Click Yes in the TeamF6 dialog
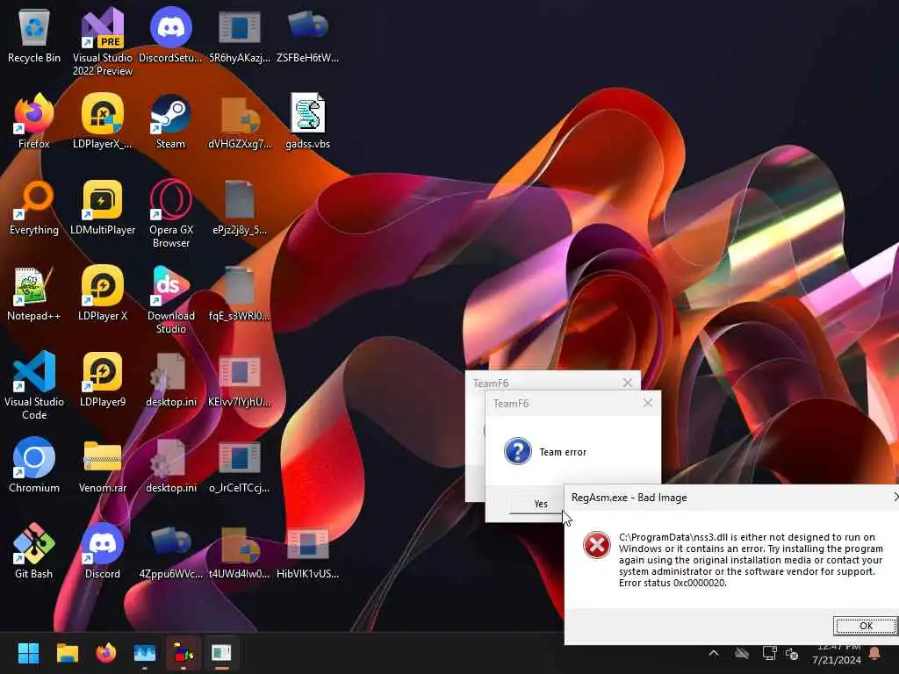 click(x=538, y=504)
